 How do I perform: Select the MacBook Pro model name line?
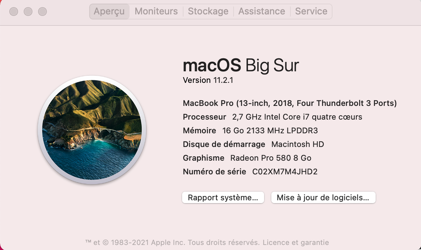290,103
